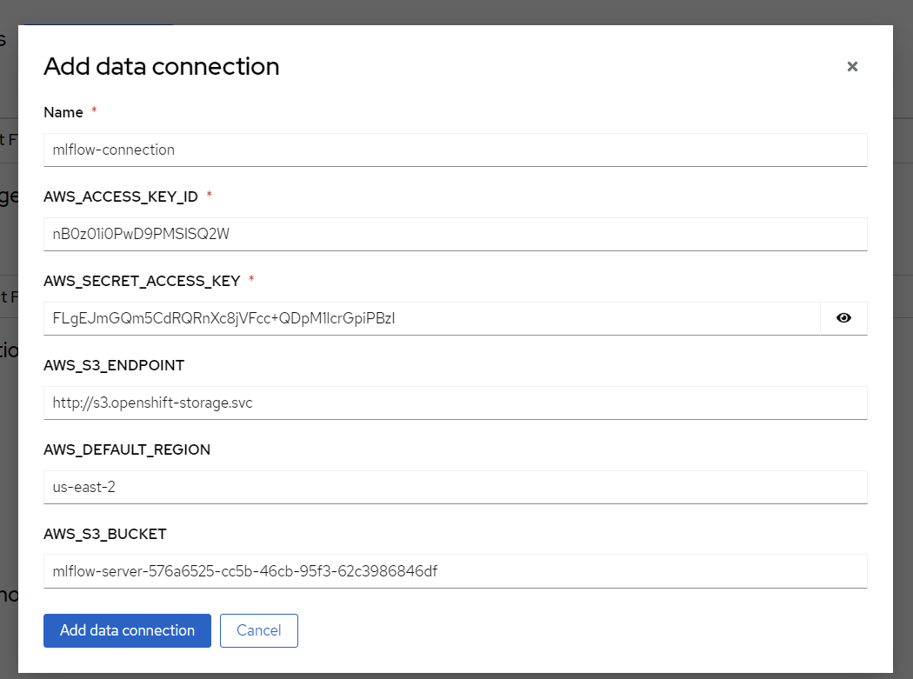This screenshot has width=913, height=679.
Task: Focus the AWS_S3_BUCKET input field
Action: tap(455, 571)
